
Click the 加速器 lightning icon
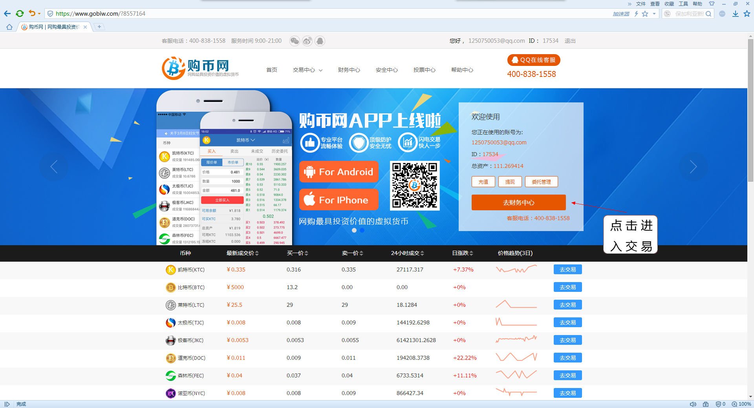tap(637, 13)
